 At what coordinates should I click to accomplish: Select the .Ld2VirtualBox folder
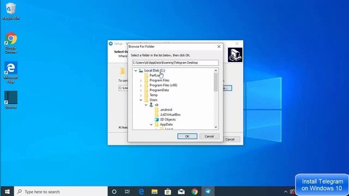coord(170,114)
